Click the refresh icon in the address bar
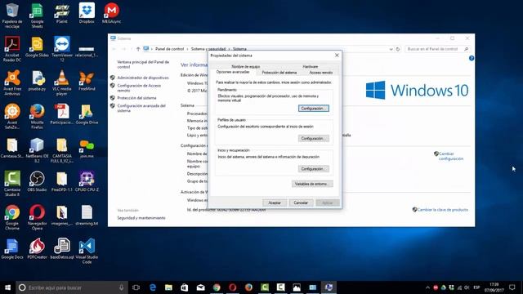523x294 pixels. pyautogui.click(x=398, y=49)
